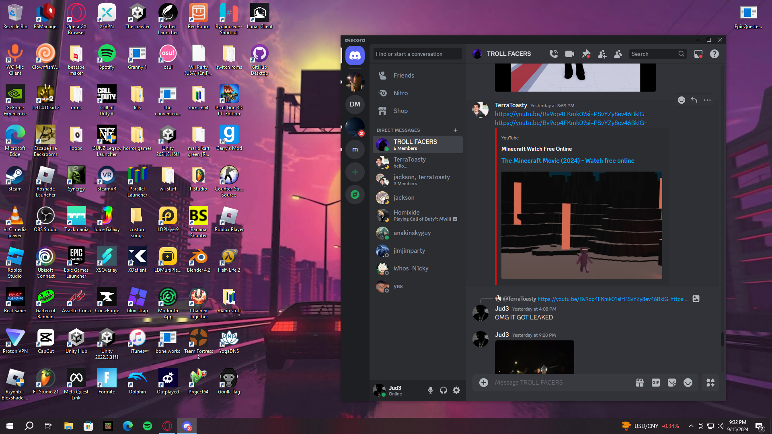Toggle the member list
The image size is (772, 434).
pyautogui.click(x=618, y=54)
